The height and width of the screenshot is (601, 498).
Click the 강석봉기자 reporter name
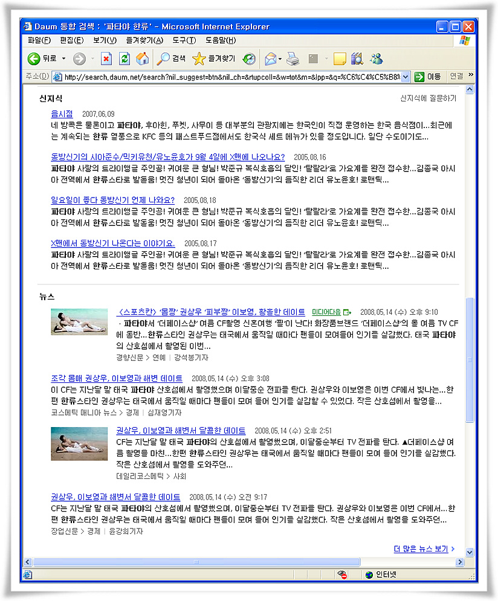pos(191,358)
